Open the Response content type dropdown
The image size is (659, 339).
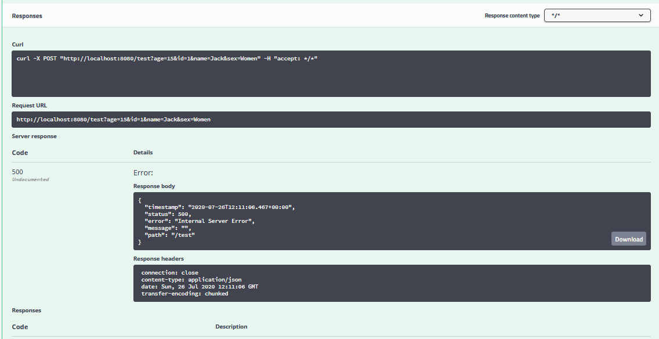click(x=598, y=16)
